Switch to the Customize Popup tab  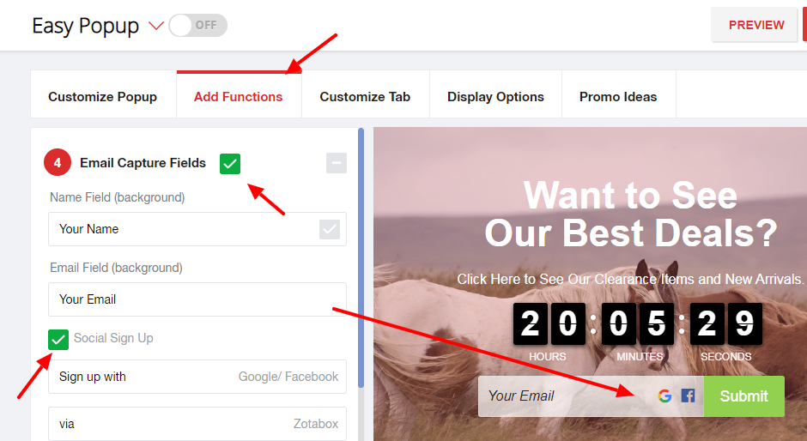click(103, 97)
